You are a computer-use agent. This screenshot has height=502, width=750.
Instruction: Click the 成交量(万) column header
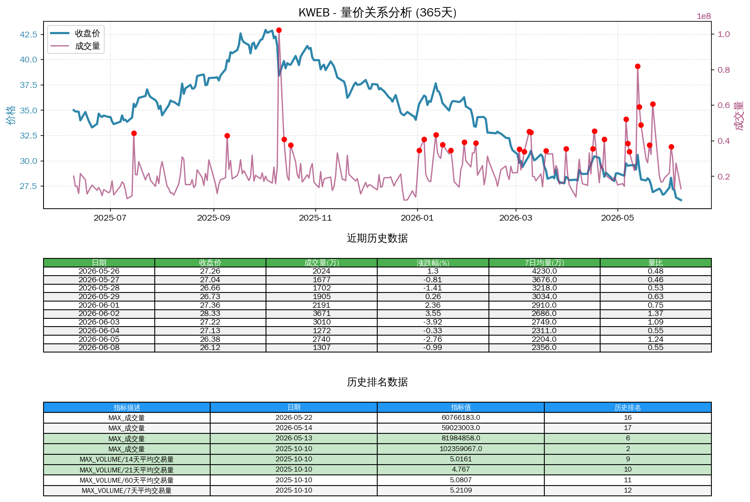[x=321, y=263]
